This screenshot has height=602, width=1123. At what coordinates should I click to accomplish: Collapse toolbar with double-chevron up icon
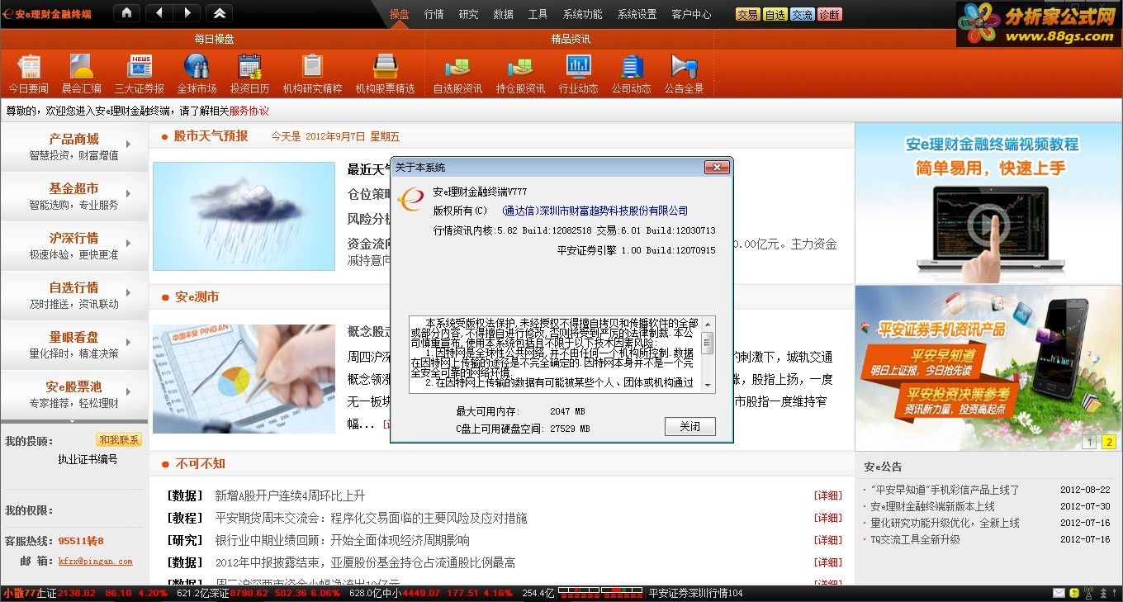[220, 13]
